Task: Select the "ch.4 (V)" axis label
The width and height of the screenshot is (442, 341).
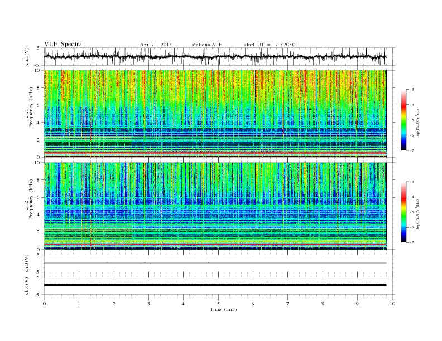Action: pos(26,286)
